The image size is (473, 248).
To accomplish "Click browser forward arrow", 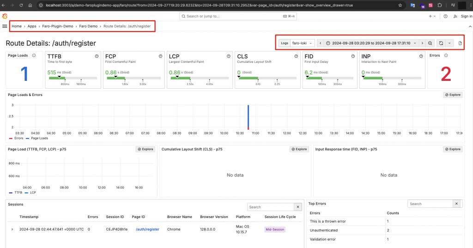I will (12, 5).
